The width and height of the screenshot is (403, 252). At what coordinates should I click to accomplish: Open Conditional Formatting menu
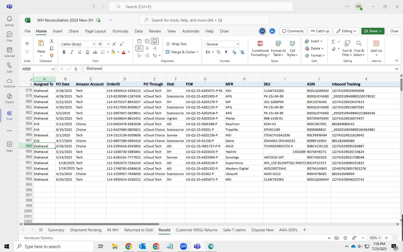[x=260, y=48]
